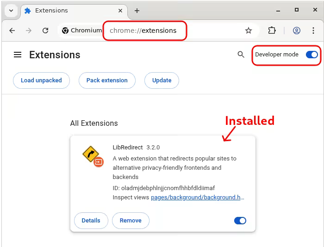Disable the LibRedirect extension toggle
The image size is (324, 247).
240,221
